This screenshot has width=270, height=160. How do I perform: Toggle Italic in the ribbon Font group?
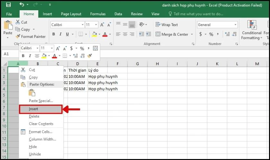[x=60, y=34]
